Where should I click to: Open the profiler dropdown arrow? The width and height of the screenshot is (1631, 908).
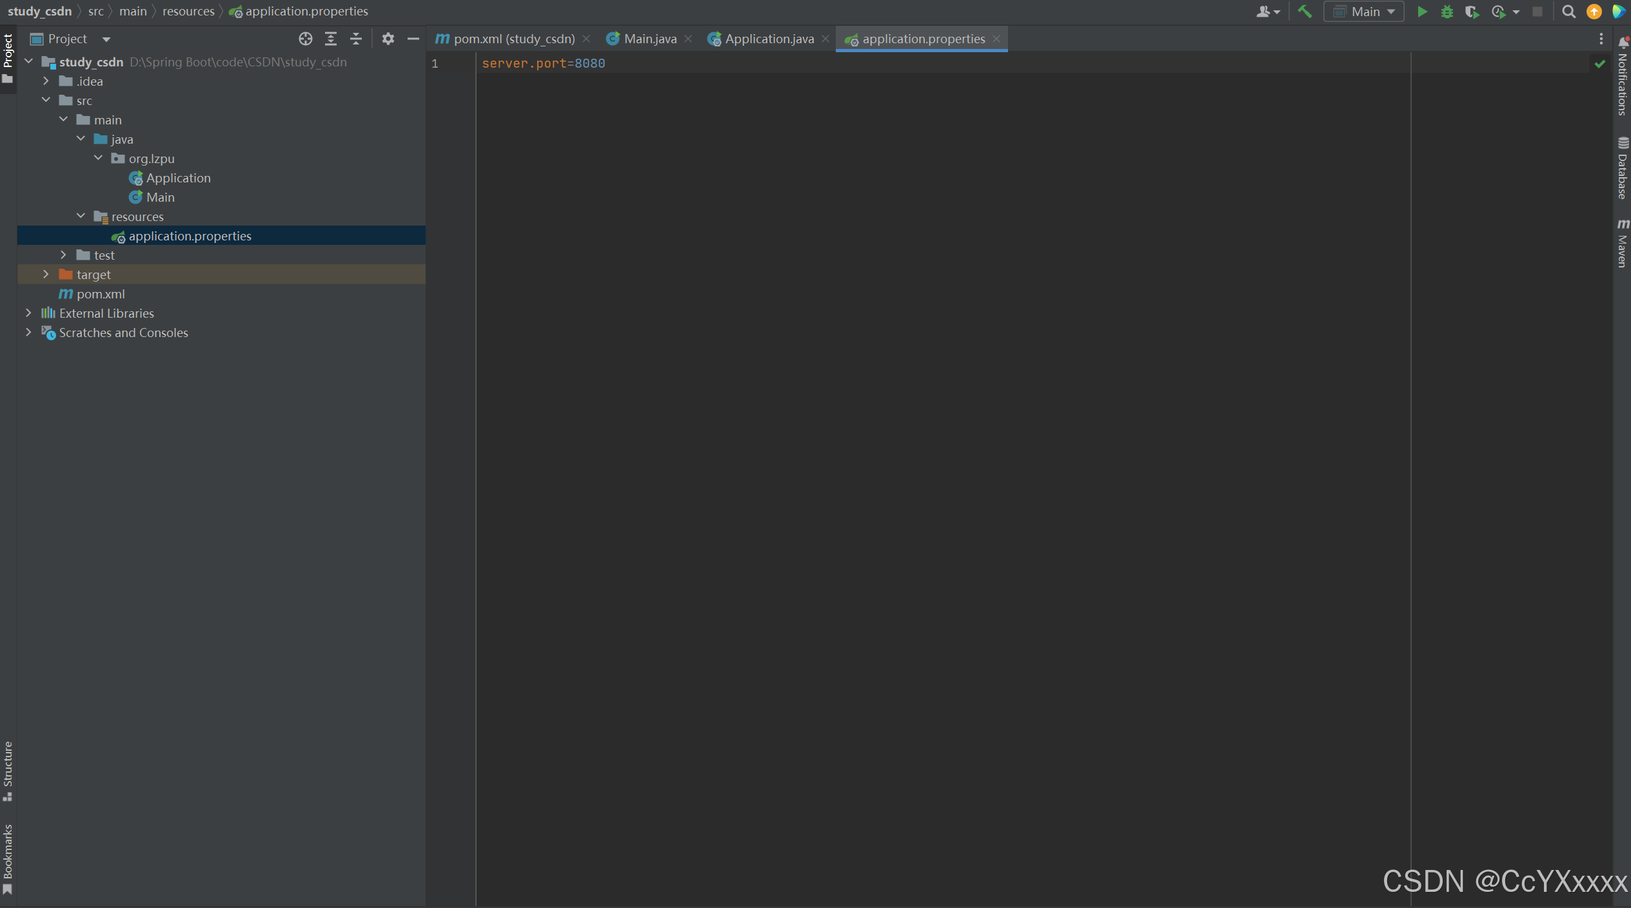click(x=1516, y=12)
